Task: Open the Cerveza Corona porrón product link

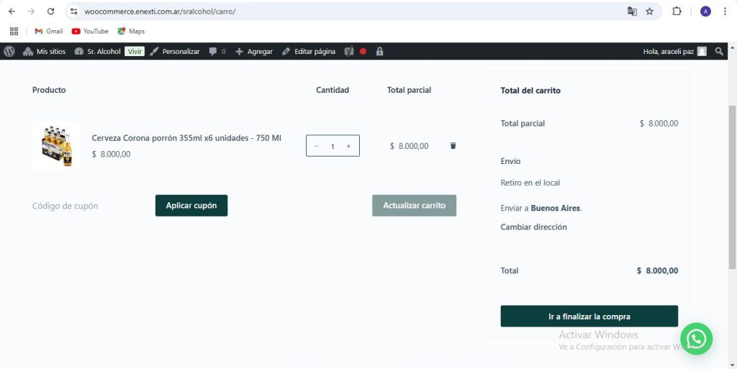Action: click(186, 138)
